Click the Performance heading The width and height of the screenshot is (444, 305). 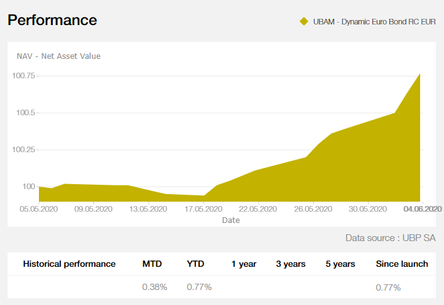pyautogui.click(x=52, y=20)
